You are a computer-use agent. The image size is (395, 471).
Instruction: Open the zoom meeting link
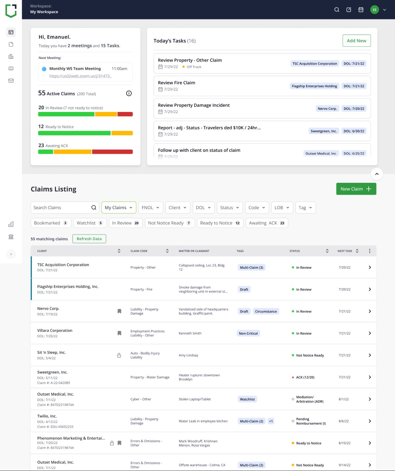pyautogui.click(x=80, y=76)
